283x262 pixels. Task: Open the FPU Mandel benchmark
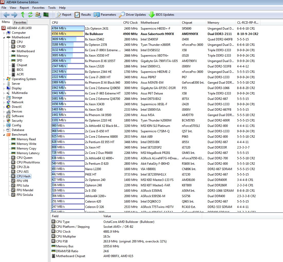tap(25, 190)
